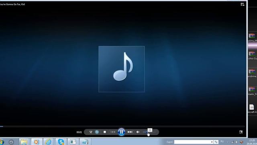Click the address bar go/refresh button
257x145 pixels.
216,142
